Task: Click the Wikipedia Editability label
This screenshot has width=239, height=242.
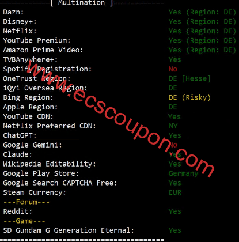Action: [50, 164]
